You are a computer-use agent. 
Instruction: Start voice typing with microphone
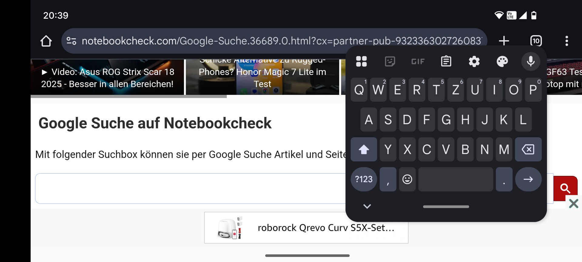point(530,61)
